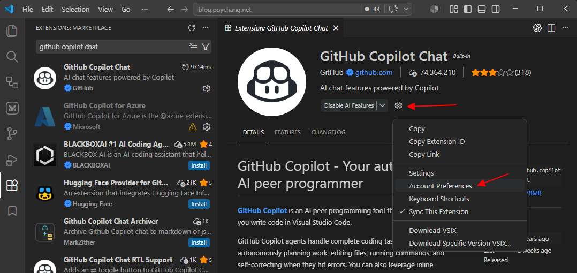Open the Copilot chat icon in title bar
The height and width of the screenshot is (273, 577).
(393, 9)
